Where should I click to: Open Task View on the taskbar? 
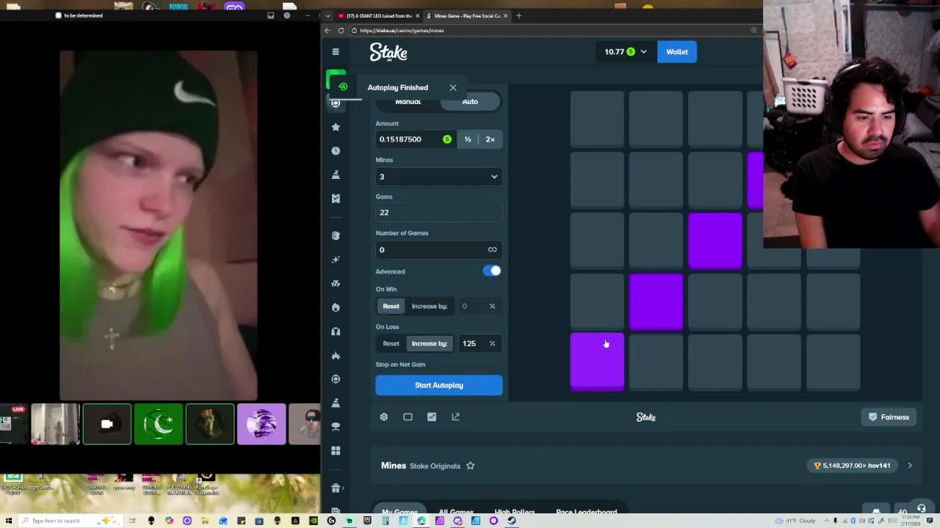133,521
